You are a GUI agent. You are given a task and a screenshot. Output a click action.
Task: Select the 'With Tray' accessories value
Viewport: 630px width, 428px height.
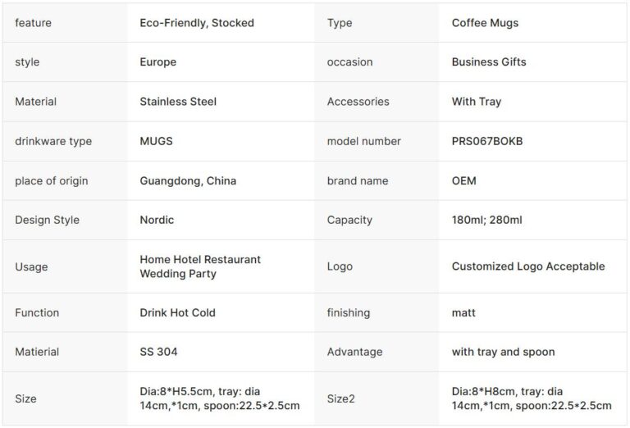(x=476, y=102)
